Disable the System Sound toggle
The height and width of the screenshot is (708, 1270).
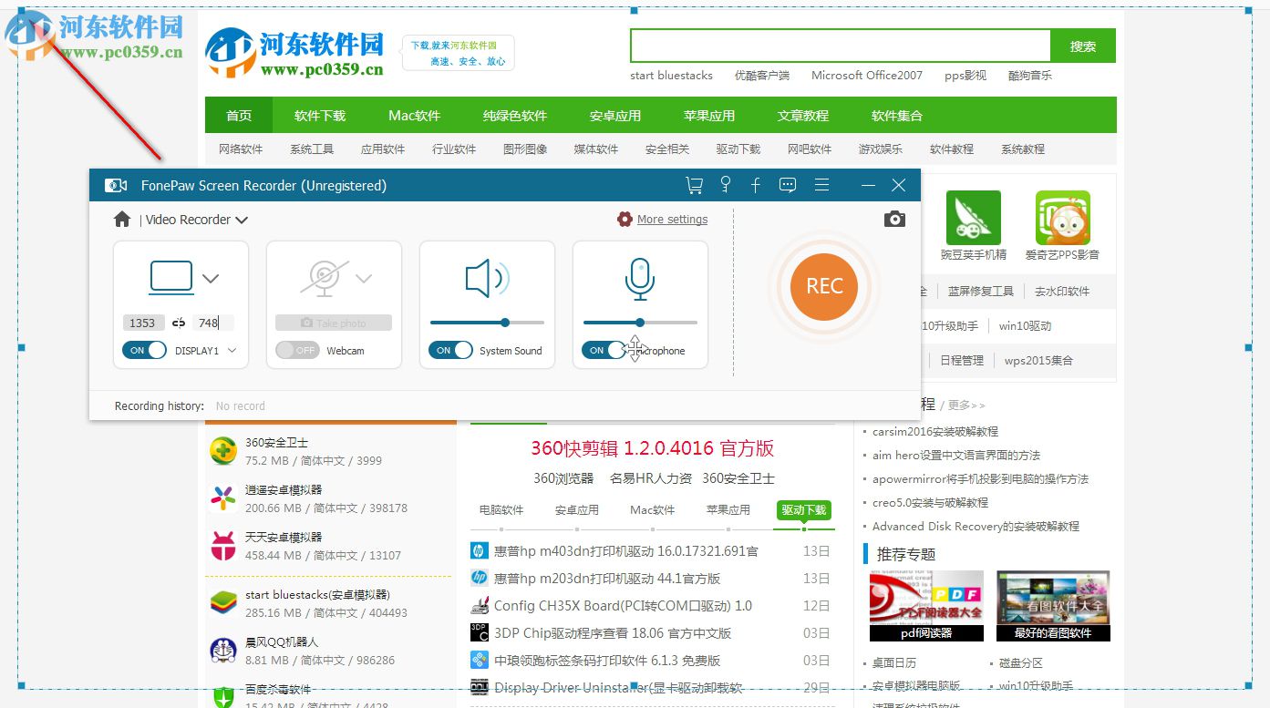(451, 349)
